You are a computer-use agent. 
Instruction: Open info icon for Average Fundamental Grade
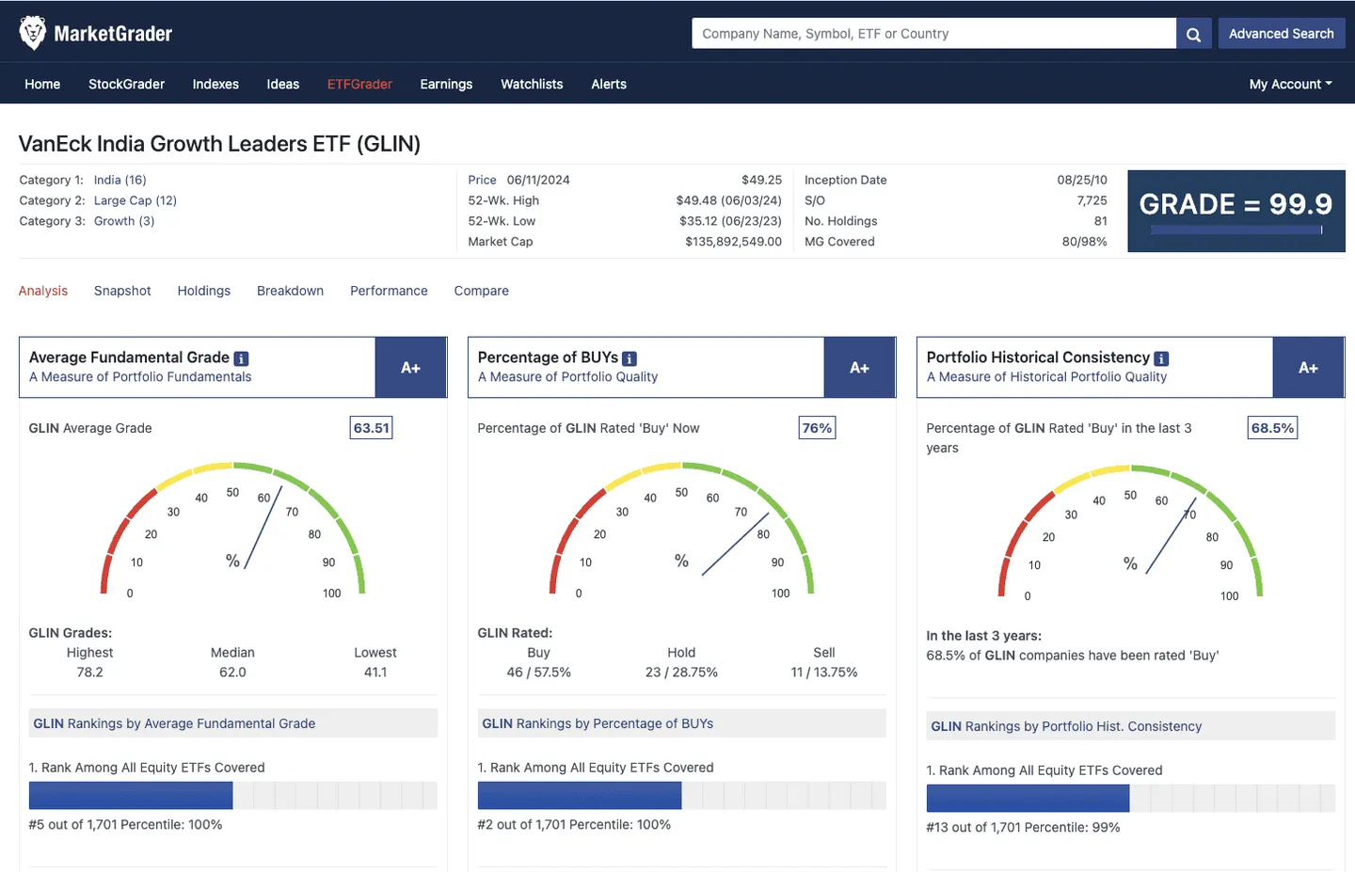pyautogui.click(x=241, y=358)
